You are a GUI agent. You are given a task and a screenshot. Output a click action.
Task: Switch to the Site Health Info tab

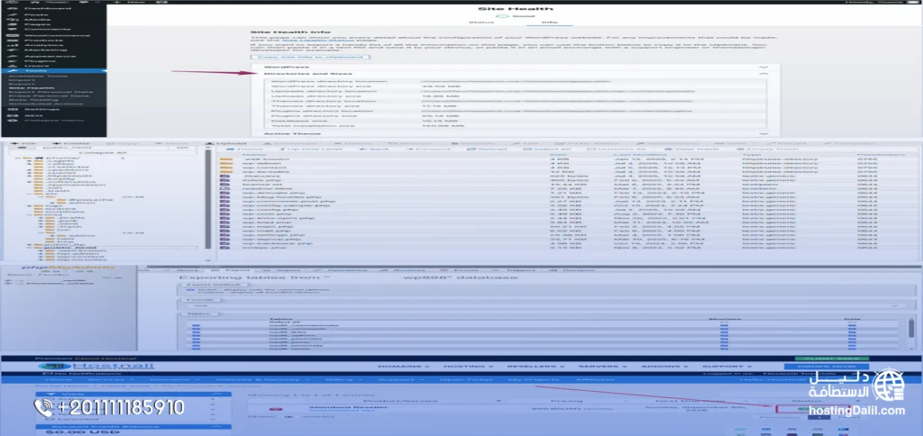pyautogui.click(x=549, y=23)
